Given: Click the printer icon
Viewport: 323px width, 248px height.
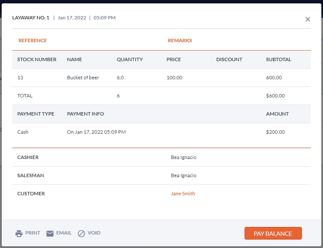Looking at the screenshot, I should point(19,233).
